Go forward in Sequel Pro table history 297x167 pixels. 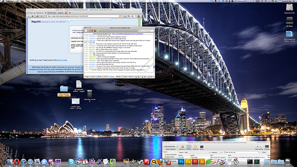261,146
